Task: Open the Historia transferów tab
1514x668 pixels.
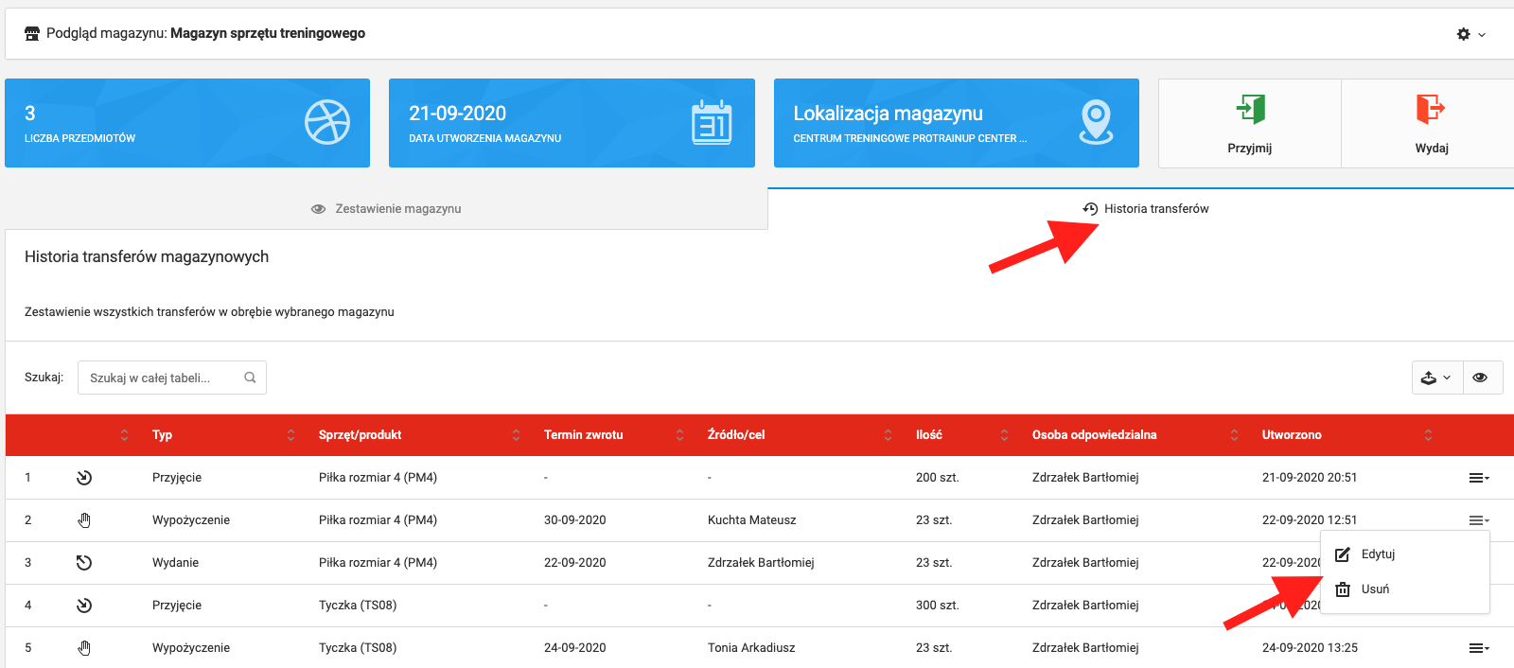Action: click(x=1146, y=209)
